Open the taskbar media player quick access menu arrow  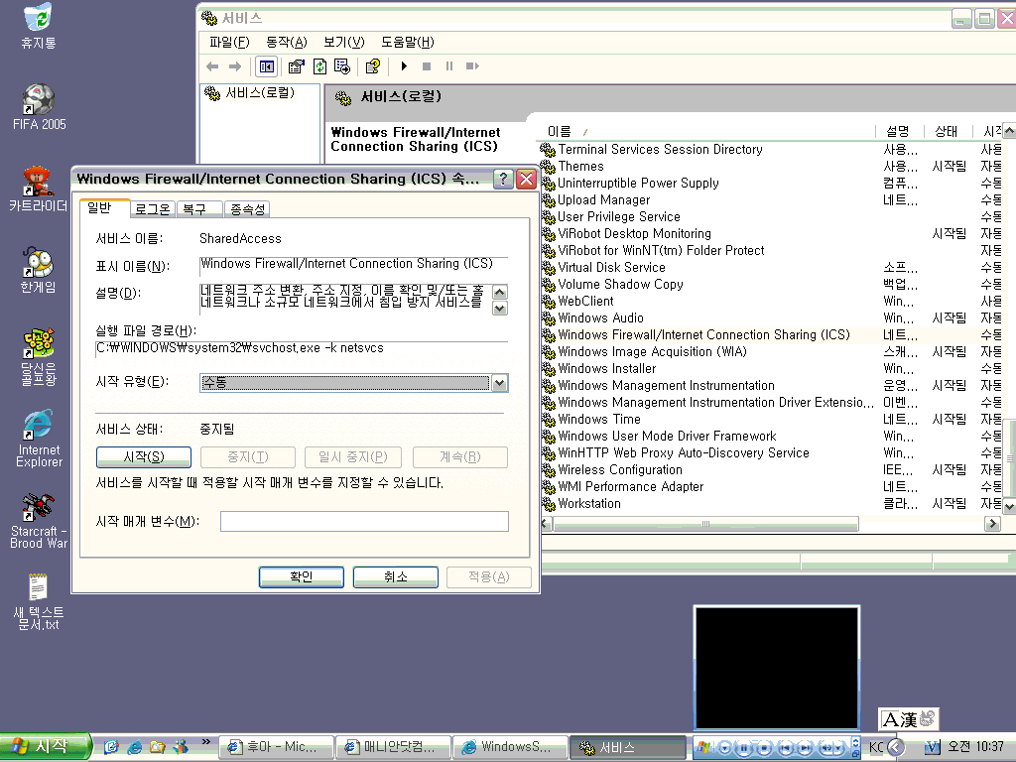click(x=724, y=748)
